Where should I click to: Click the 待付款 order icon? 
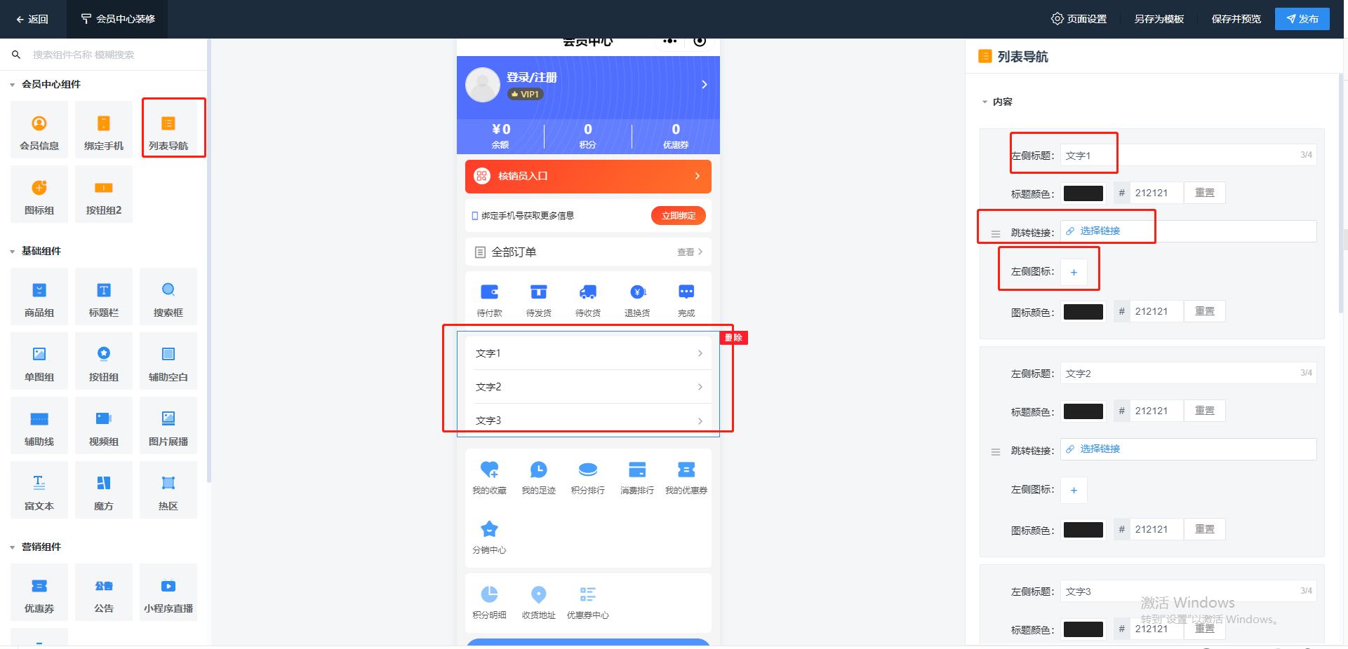tap(489, 292)
